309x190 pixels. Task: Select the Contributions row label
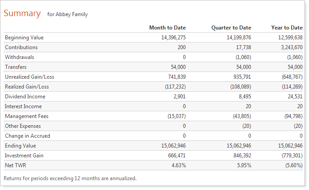pyautogui.click(x=21, y=47)
